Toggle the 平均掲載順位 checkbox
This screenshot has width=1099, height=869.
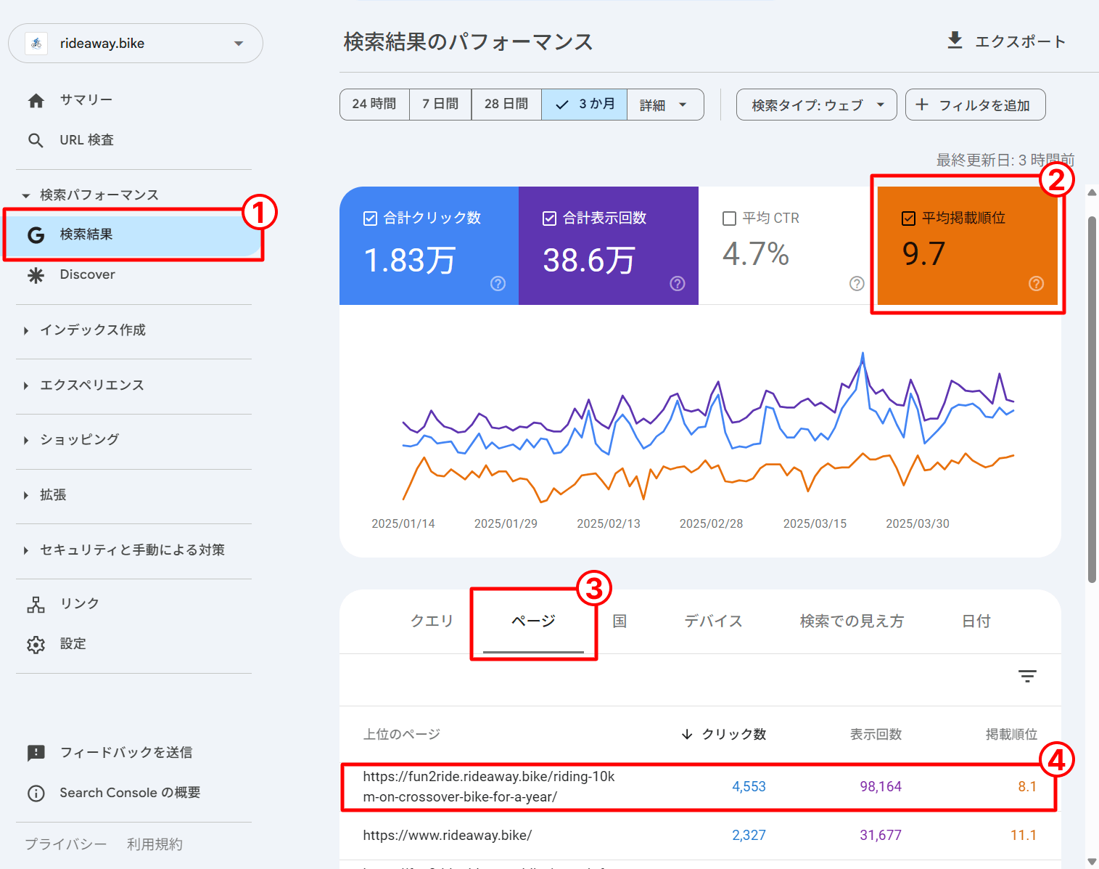908,219
